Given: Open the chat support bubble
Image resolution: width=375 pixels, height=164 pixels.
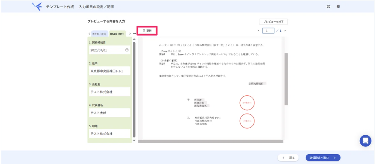Looking at the screenshot, I should (x=365, y=141).
